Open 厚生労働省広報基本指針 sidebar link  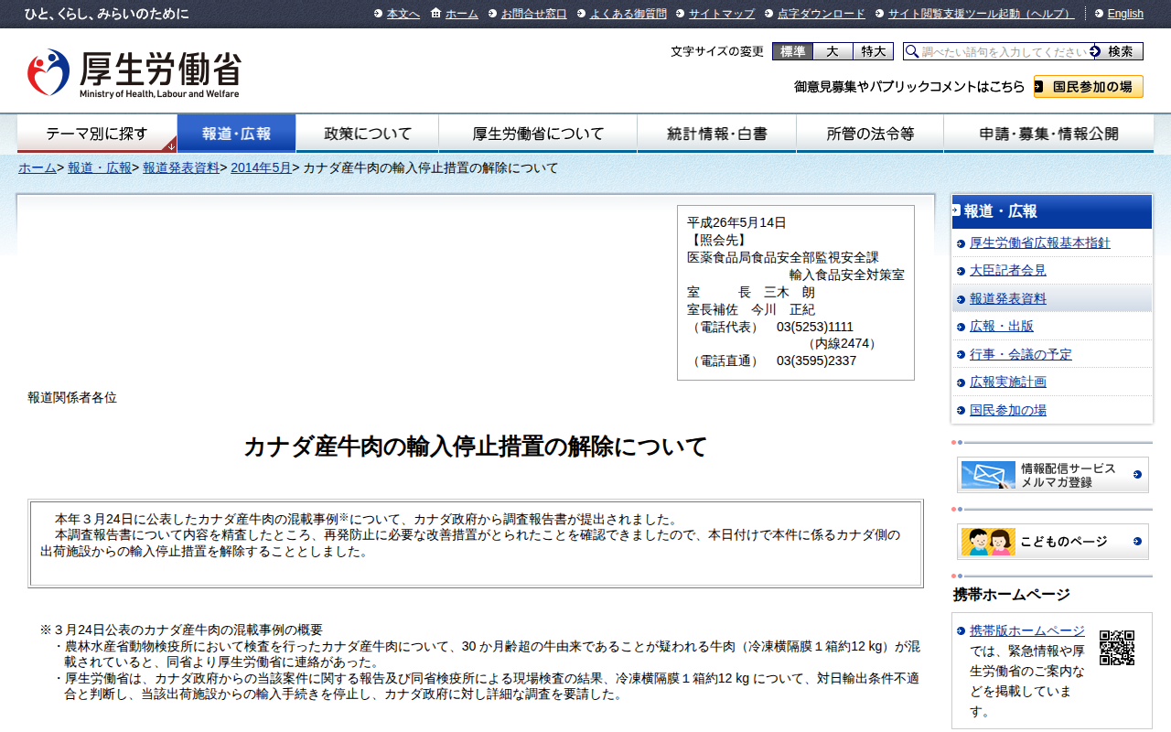(x=1040, y=243)
